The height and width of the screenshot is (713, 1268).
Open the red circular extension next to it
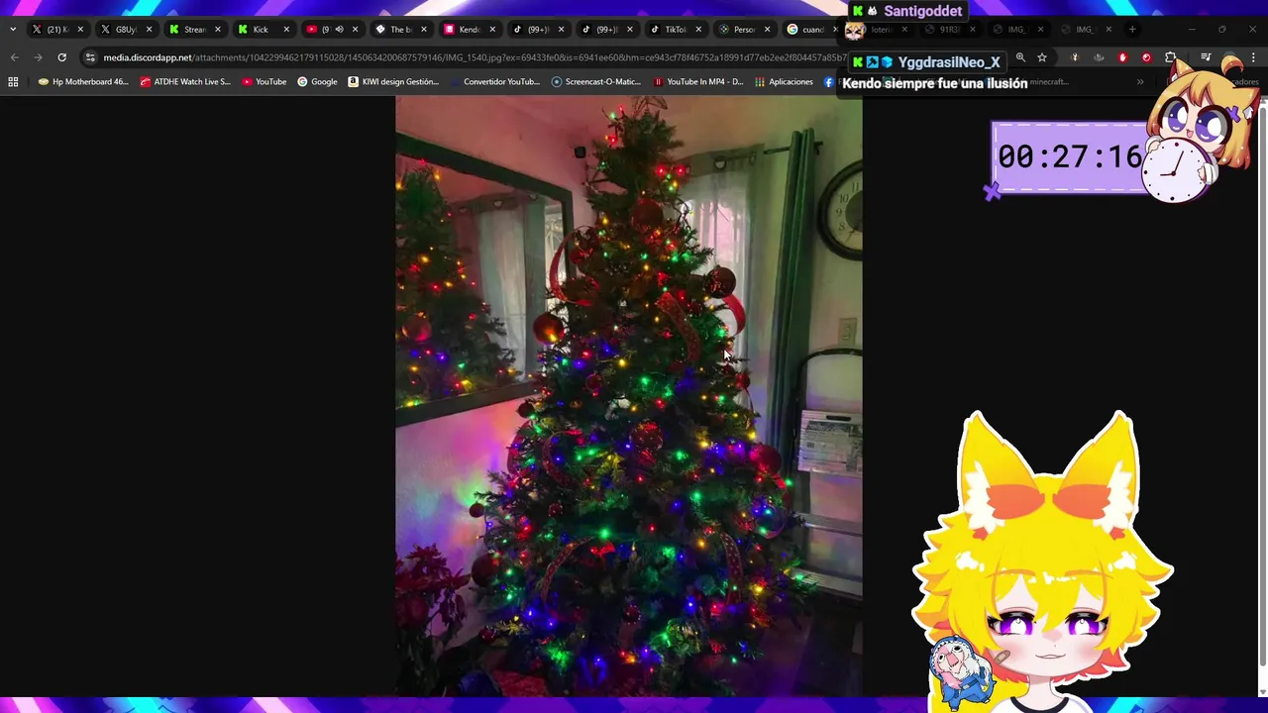click(1146, 57)
